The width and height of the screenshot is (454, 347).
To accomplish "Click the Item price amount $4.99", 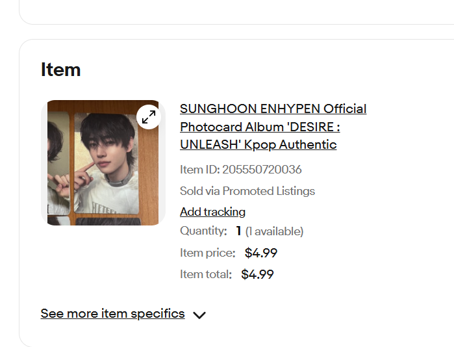I will pyautogui.click(x=261, y=253).
